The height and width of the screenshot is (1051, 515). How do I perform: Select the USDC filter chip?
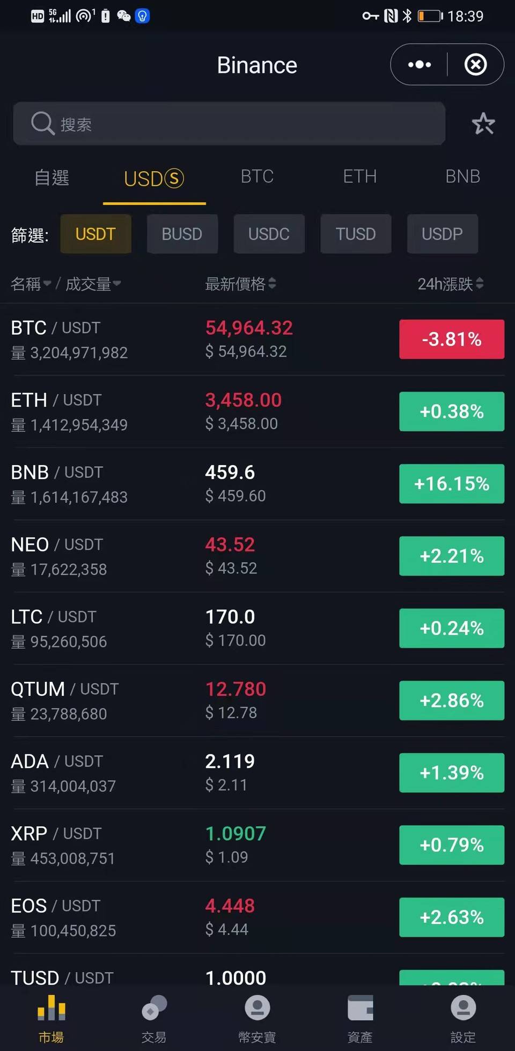[x=269, y=234]
